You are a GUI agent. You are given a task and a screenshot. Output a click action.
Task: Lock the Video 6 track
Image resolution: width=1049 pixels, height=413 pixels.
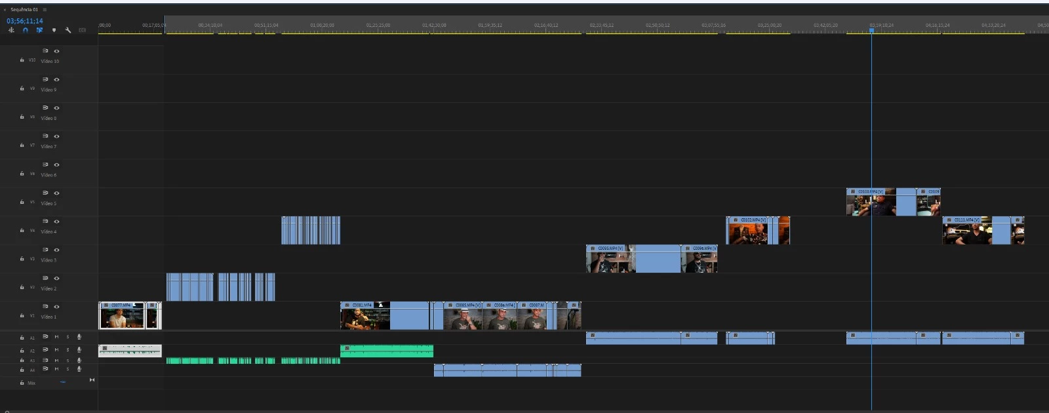tap(22, 174)
